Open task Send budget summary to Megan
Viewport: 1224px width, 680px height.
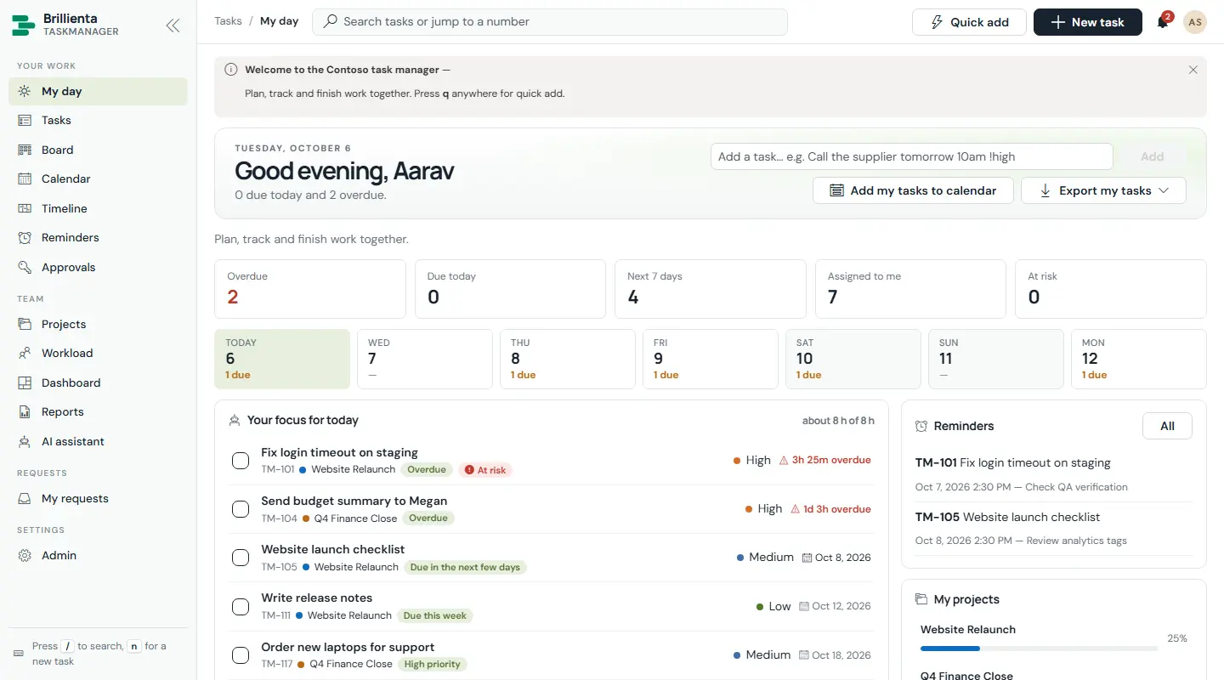pyautogui.click(x=354, y=501)
